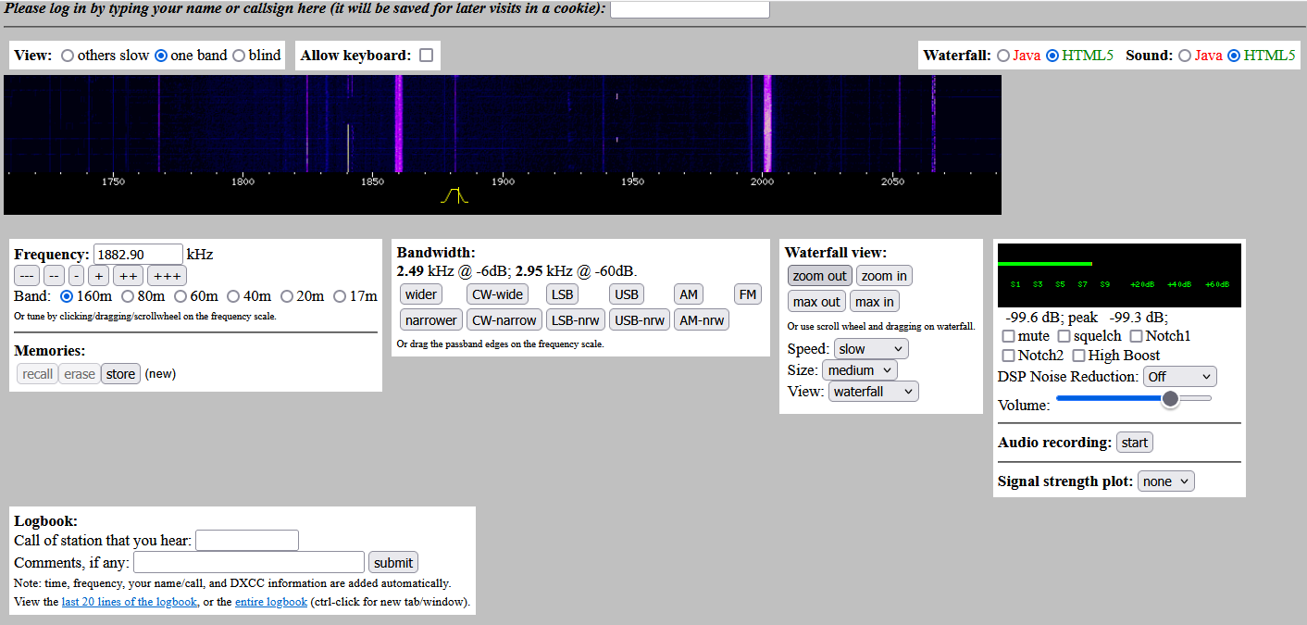Click the Frequency kHz input field
This screenshot has height=625, width=1307.
tap(138, 255)
